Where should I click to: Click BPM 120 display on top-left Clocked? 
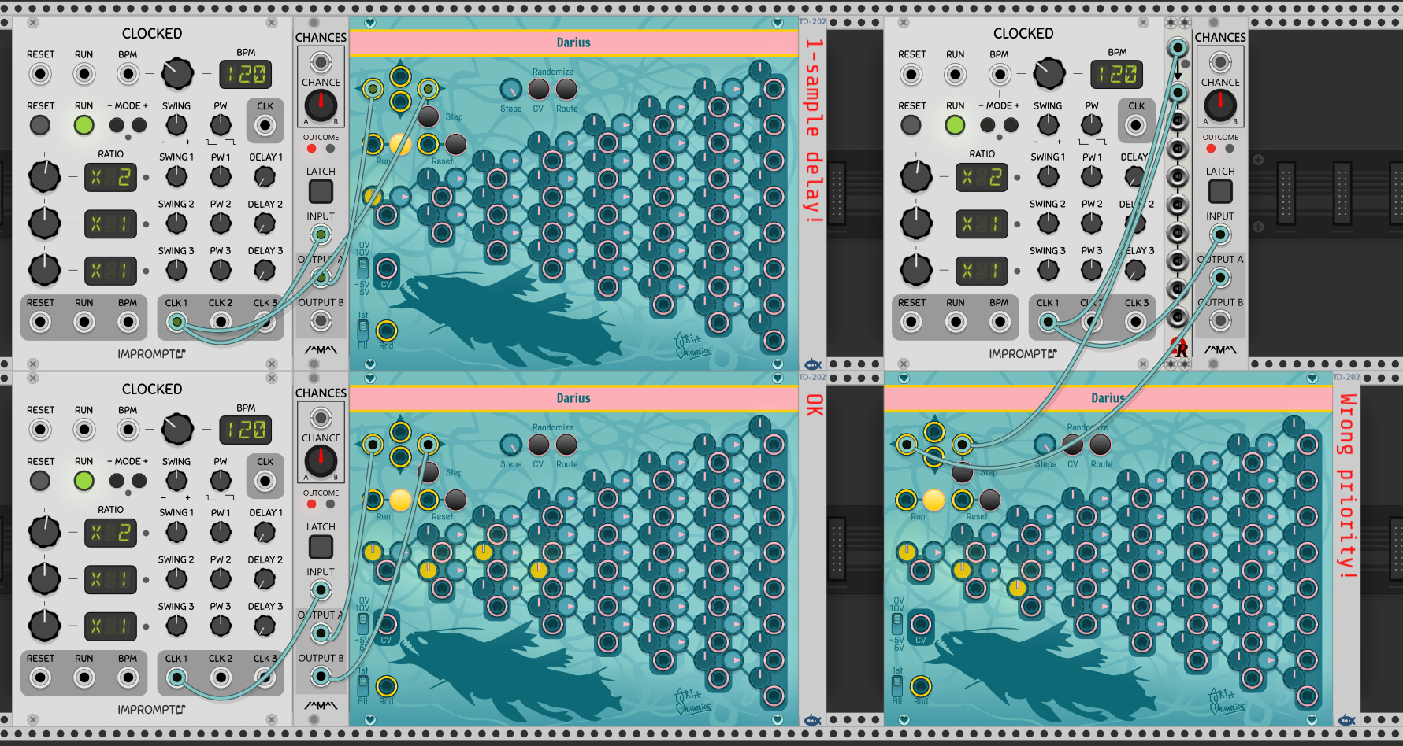tap(246, 75)
